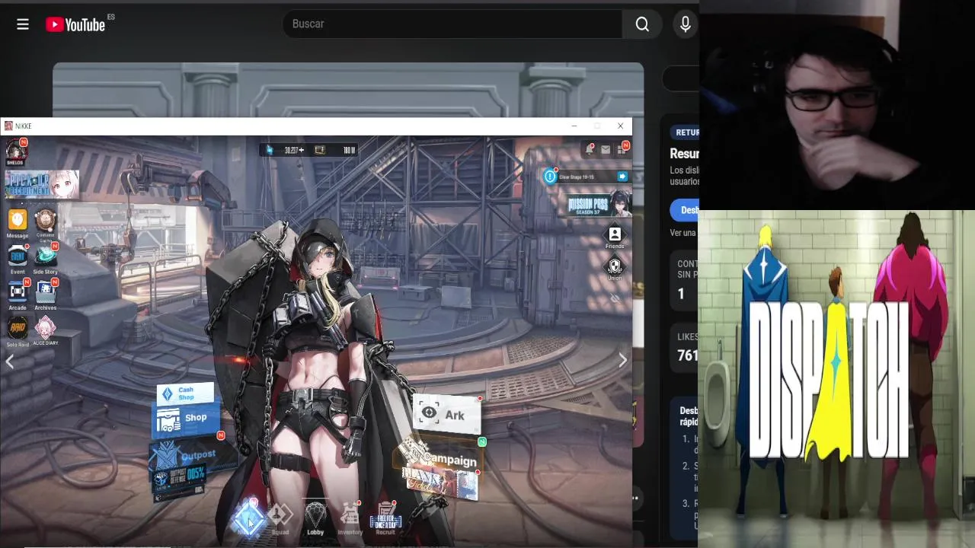Image resolution: width=975 pixels, height=548 pixels.
Task: Open the Blanks Ticket event banner under Campaign
Action: pos(440,483)
